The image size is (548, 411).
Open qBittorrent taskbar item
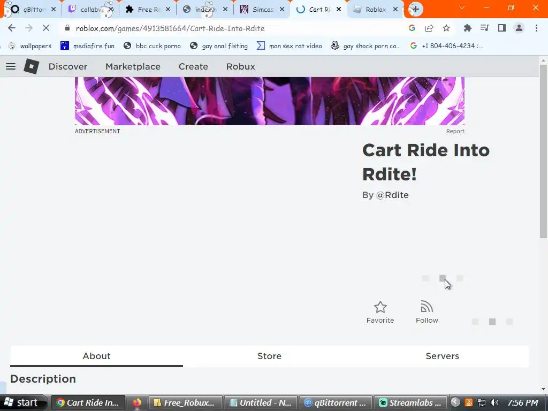coord(336,402)
